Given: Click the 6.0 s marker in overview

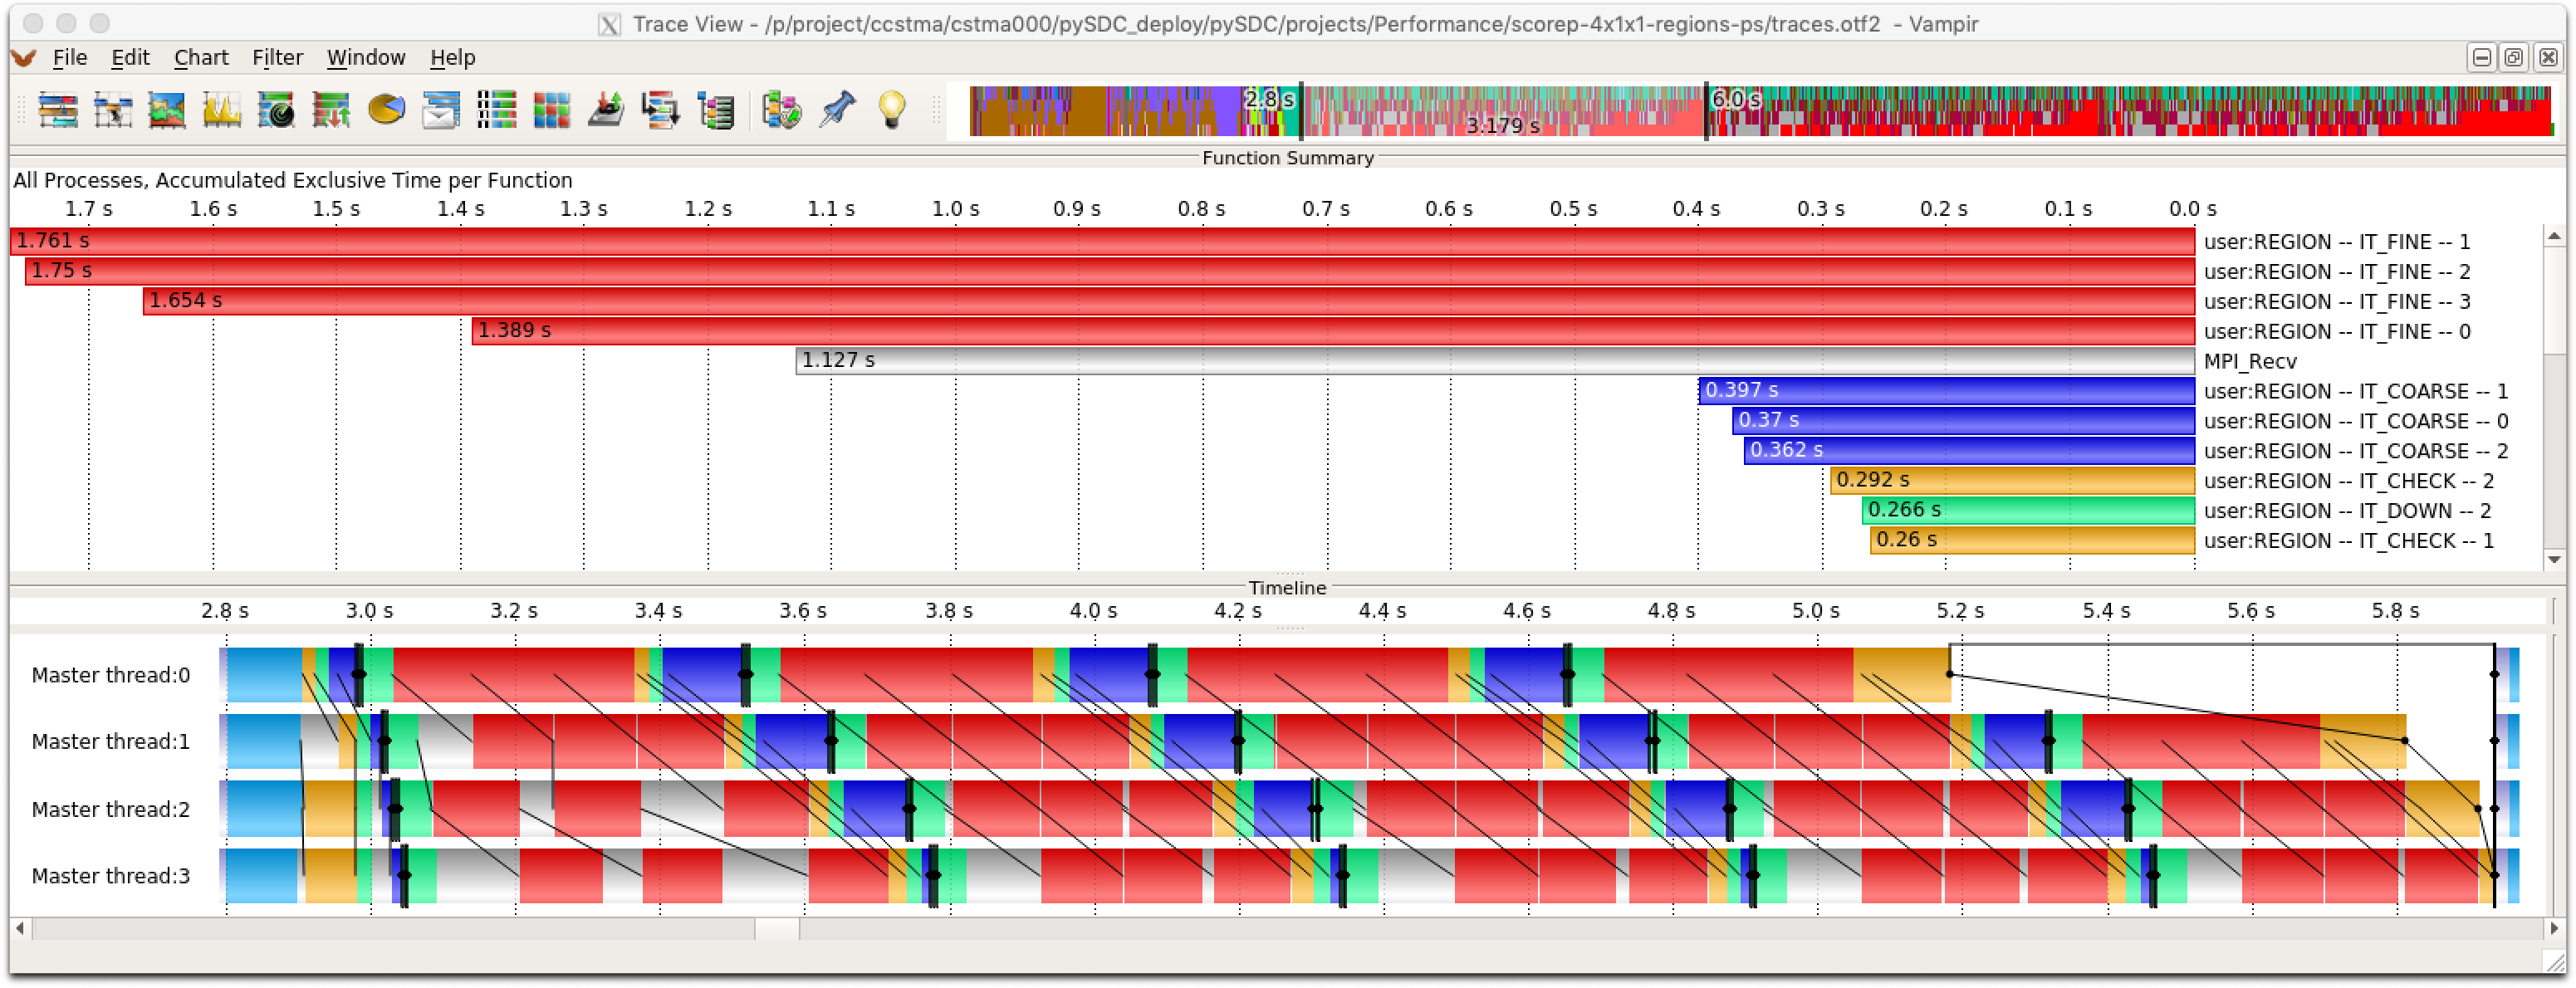Looking at the screenshot, I should 1734,99.
